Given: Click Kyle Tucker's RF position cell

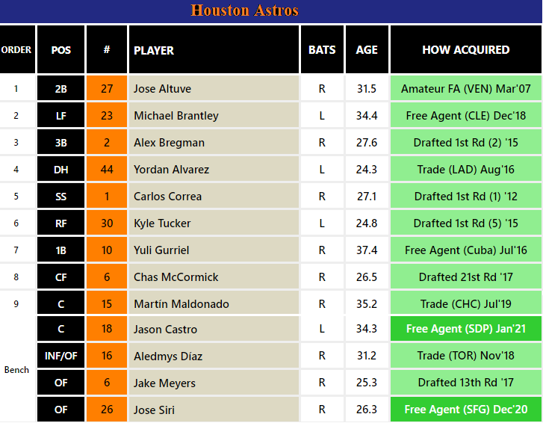Looking at the screenshot, I should (x=61, y=223).
